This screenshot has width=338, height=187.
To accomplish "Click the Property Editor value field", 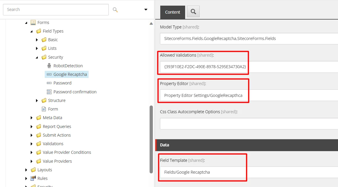I will pyautogui.click(x=249, y=95).
